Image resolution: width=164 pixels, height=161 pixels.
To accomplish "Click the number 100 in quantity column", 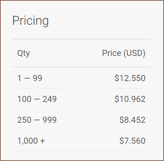I will tap(24, 99).
